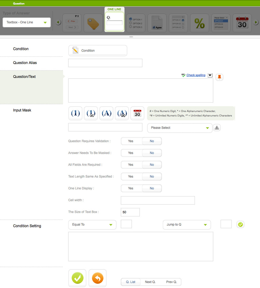Set Answer Needs To Be Masked to No
The height and width of the screenshot is (288, 260).
click(152, 153)
